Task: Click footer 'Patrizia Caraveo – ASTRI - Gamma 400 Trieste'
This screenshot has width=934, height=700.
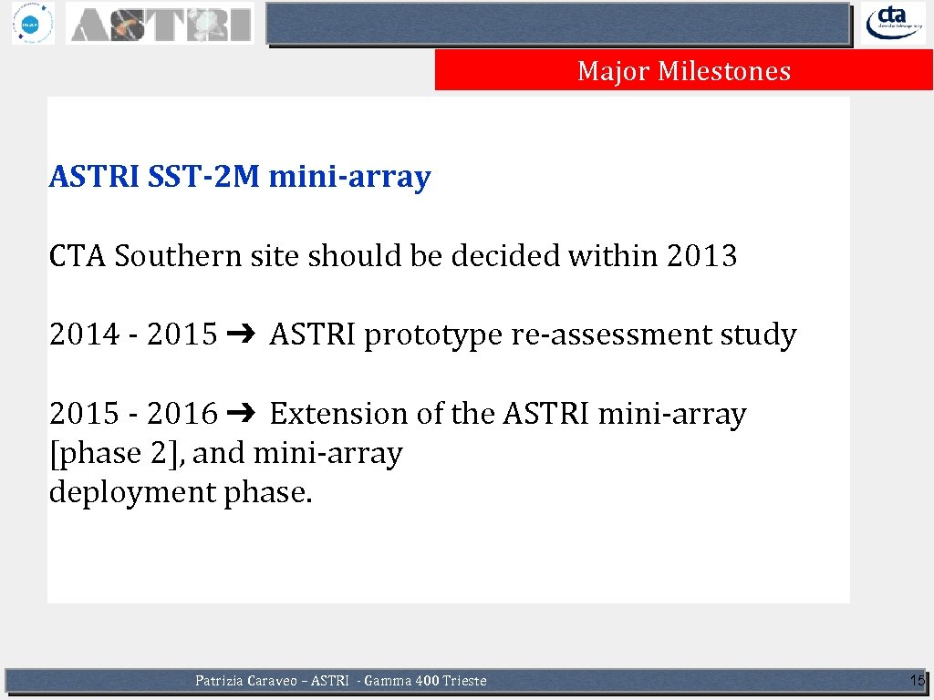Action: coord(341,680)
